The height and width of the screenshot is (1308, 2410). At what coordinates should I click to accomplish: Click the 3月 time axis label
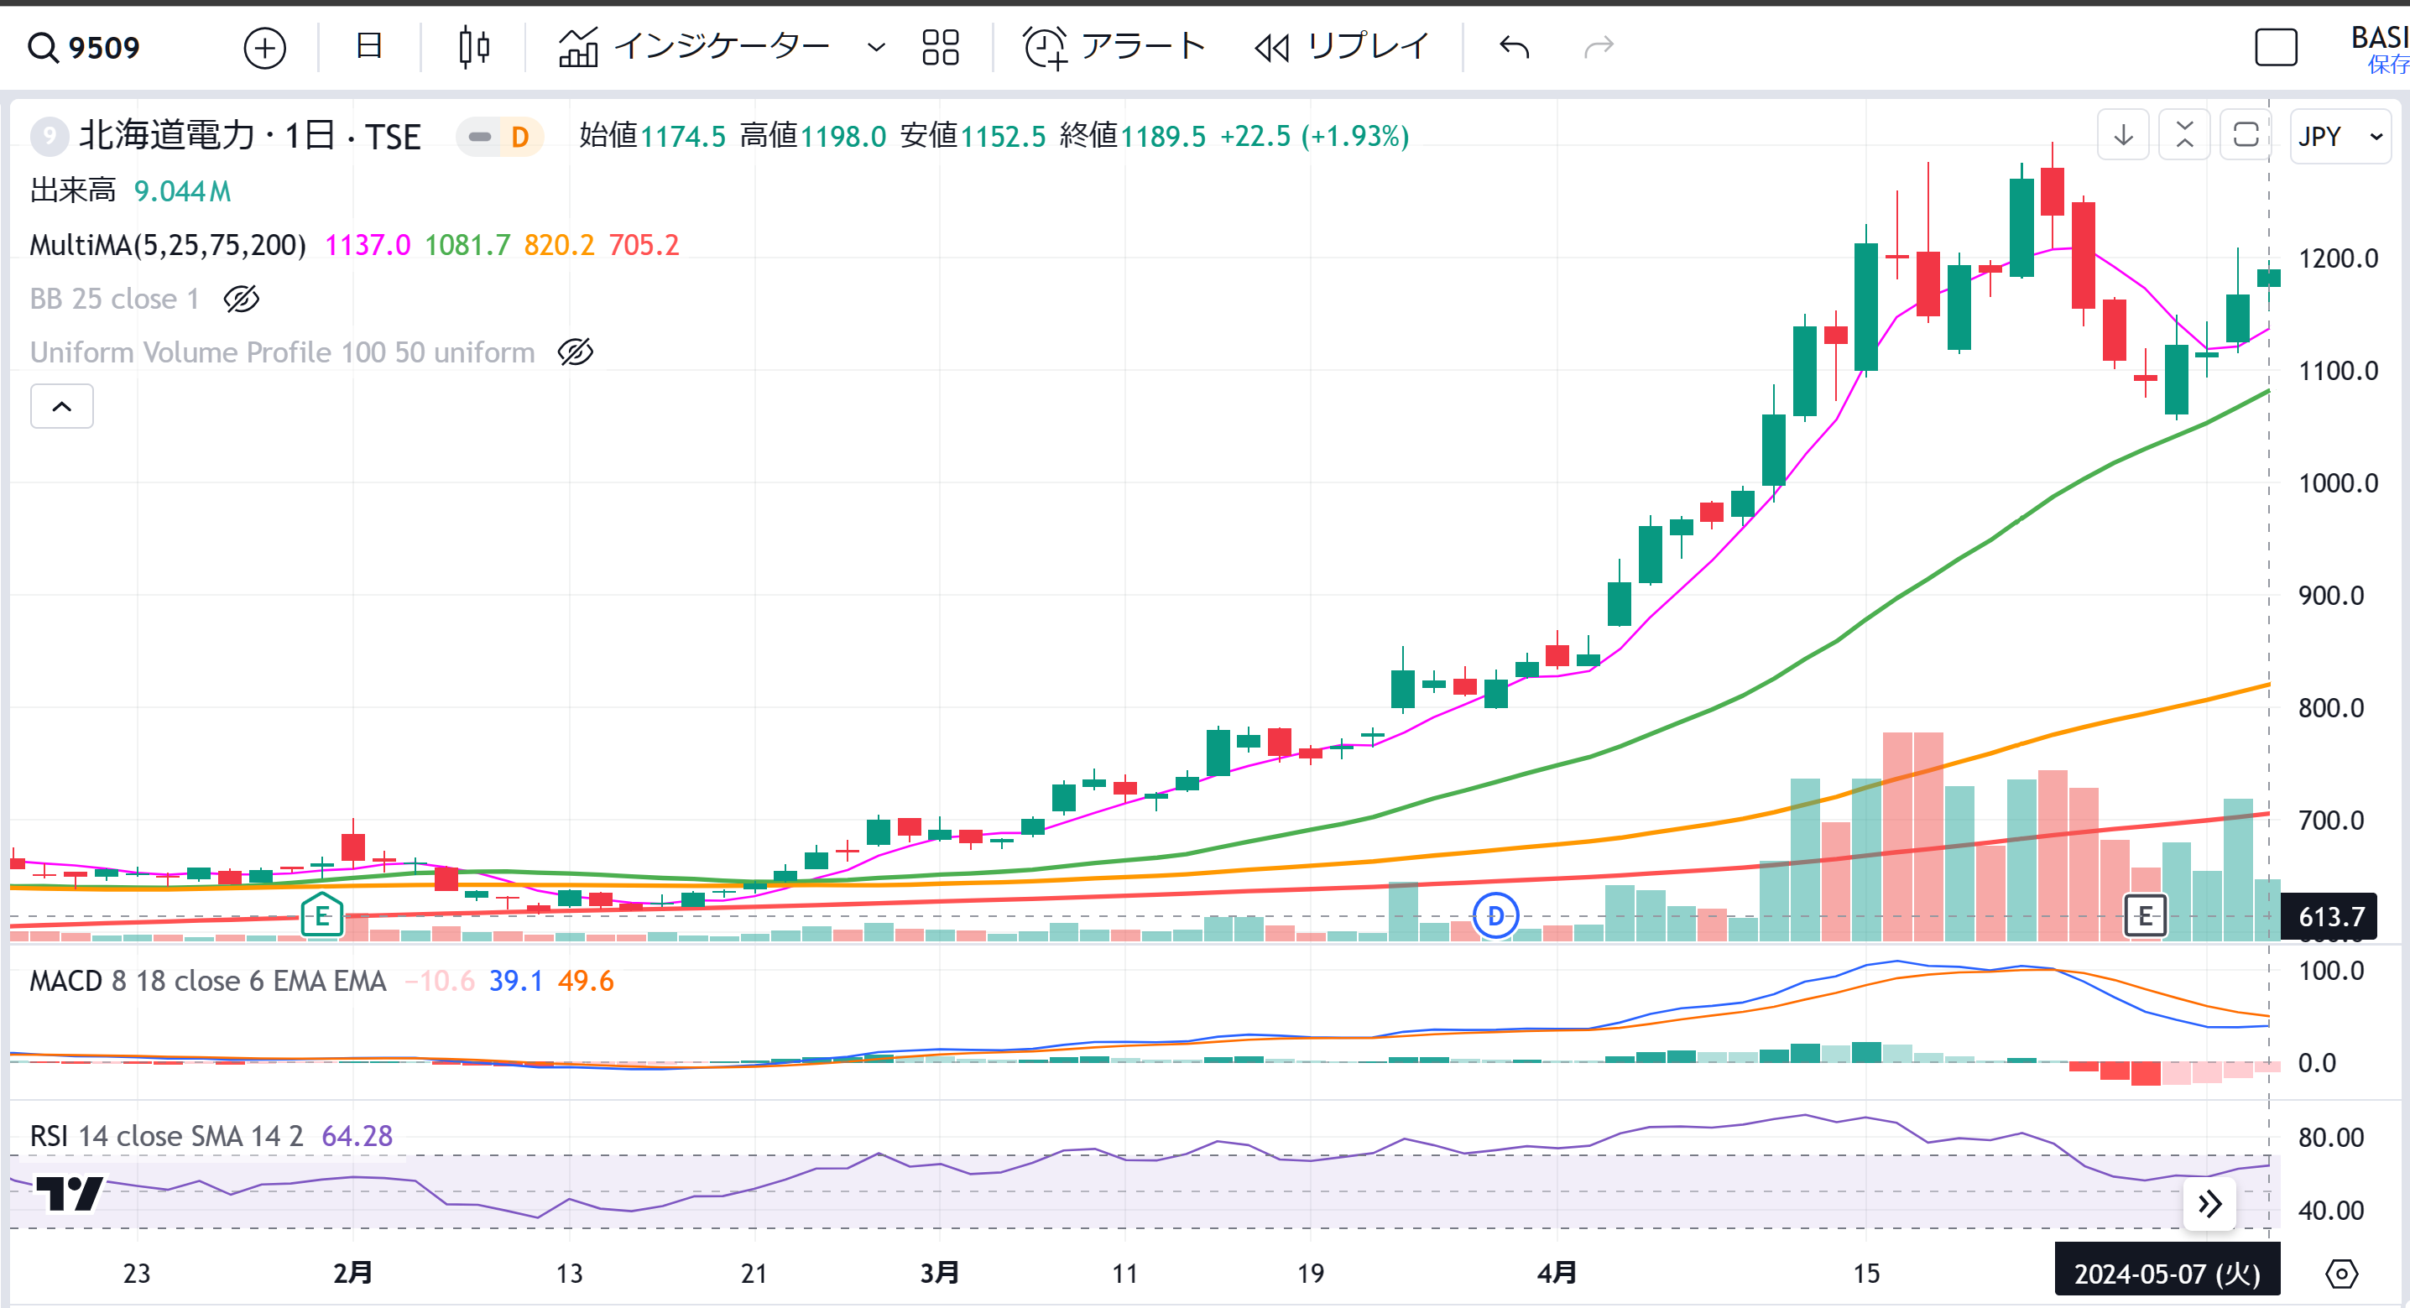[939, 1274]
